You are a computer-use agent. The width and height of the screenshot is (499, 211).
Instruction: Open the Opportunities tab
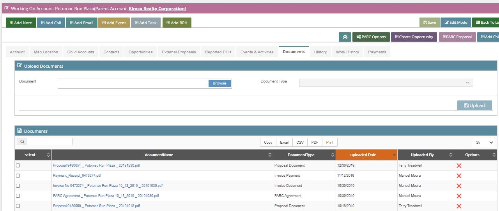click(x=141, y=52)
